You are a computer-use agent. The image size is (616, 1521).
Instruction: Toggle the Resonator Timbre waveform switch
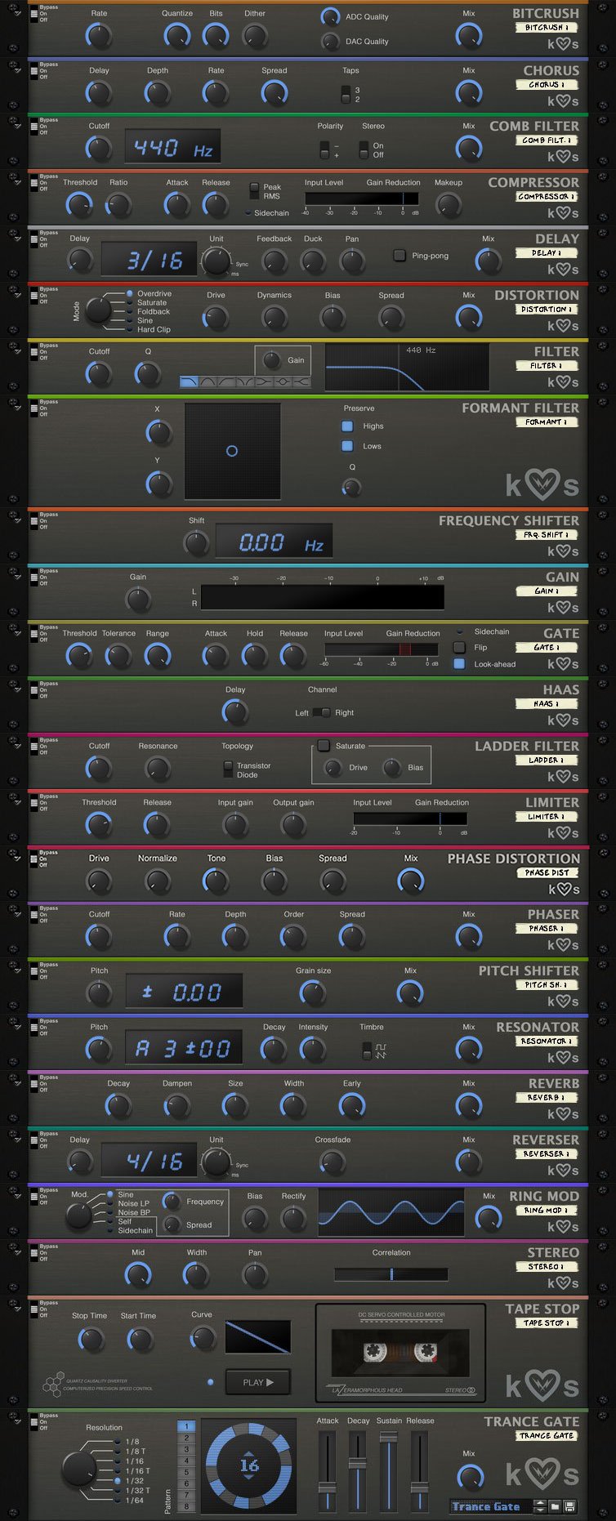(x=368, y=1050)
